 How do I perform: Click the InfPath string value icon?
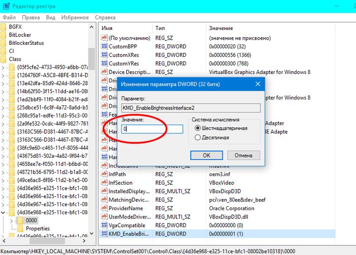click(104, 174)
